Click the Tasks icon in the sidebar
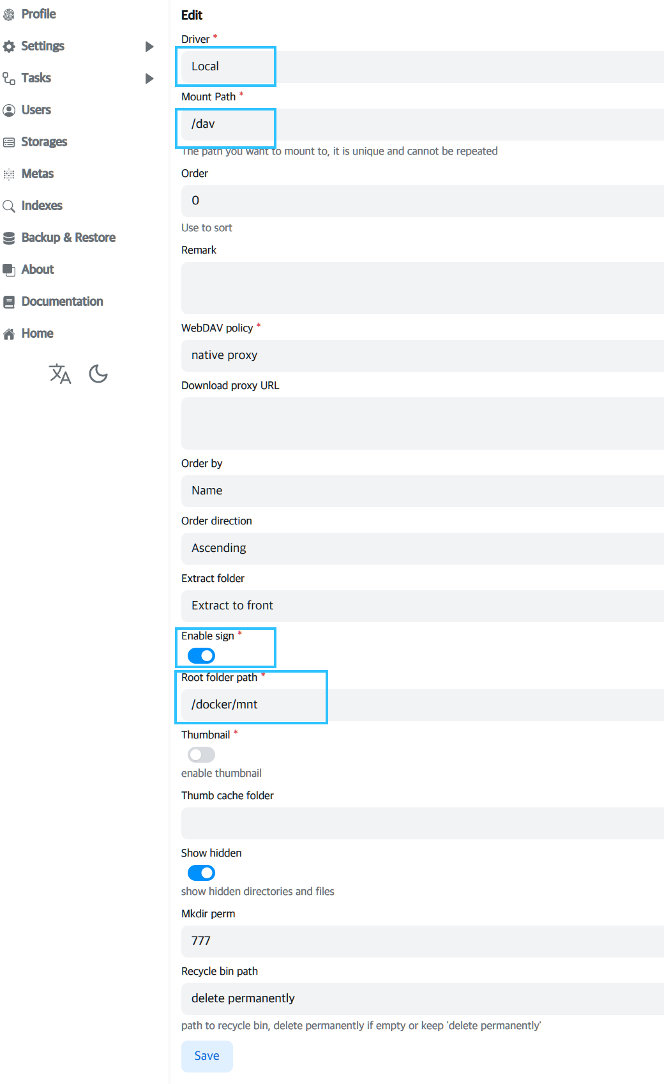This screenshot has width=664, height=1084. pyautogui.click(x=9, y=78)
